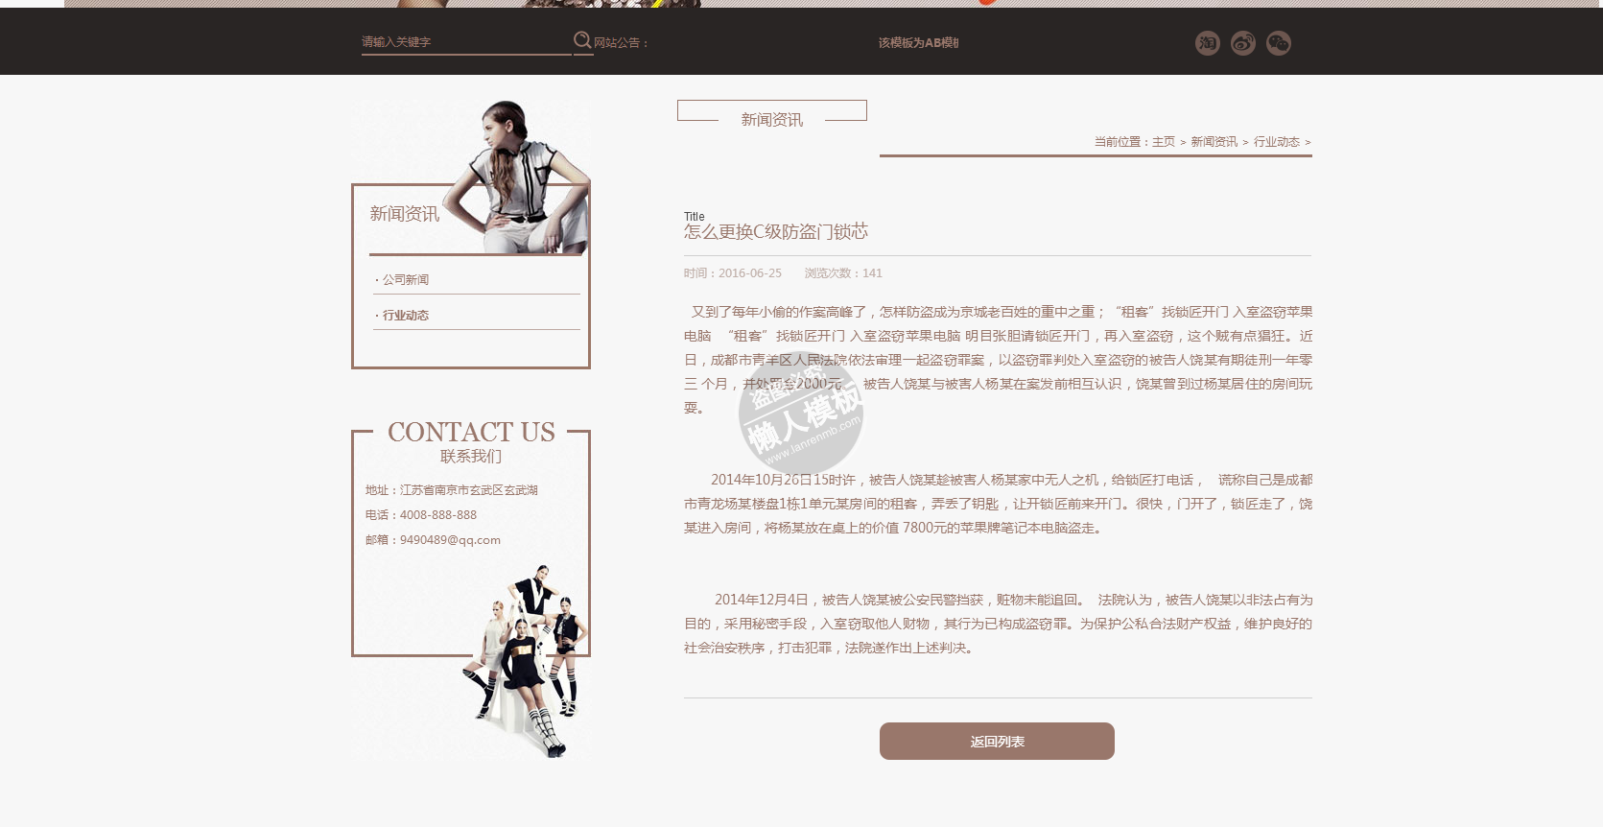Click the CONTACT US heading
The height and width of the screenshot is (827, 1603).
[471, 433]
